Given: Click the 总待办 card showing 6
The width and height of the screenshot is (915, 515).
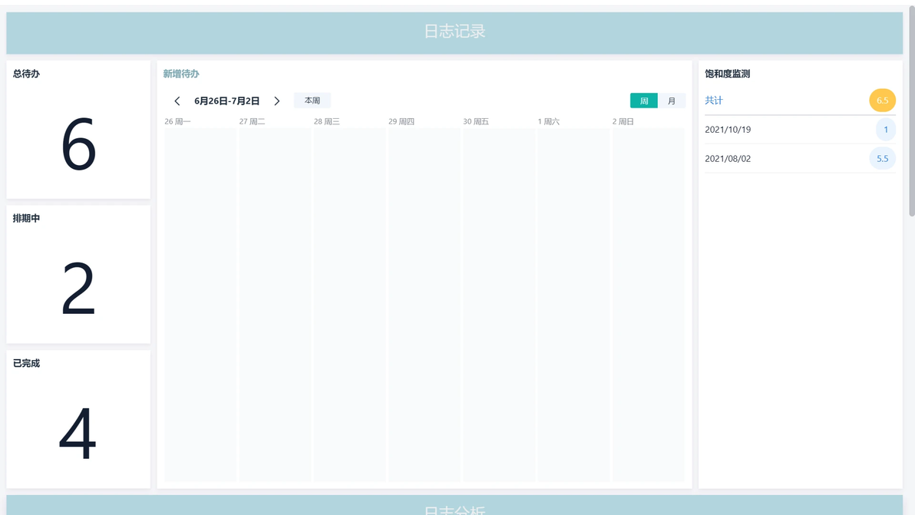Looking at the screenshot, I should [x=78, y=130].
